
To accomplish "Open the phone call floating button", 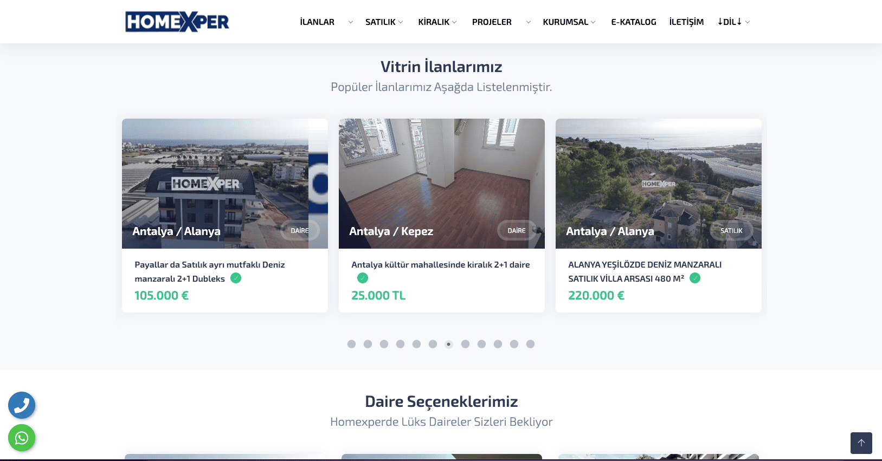I will [22, 405].
